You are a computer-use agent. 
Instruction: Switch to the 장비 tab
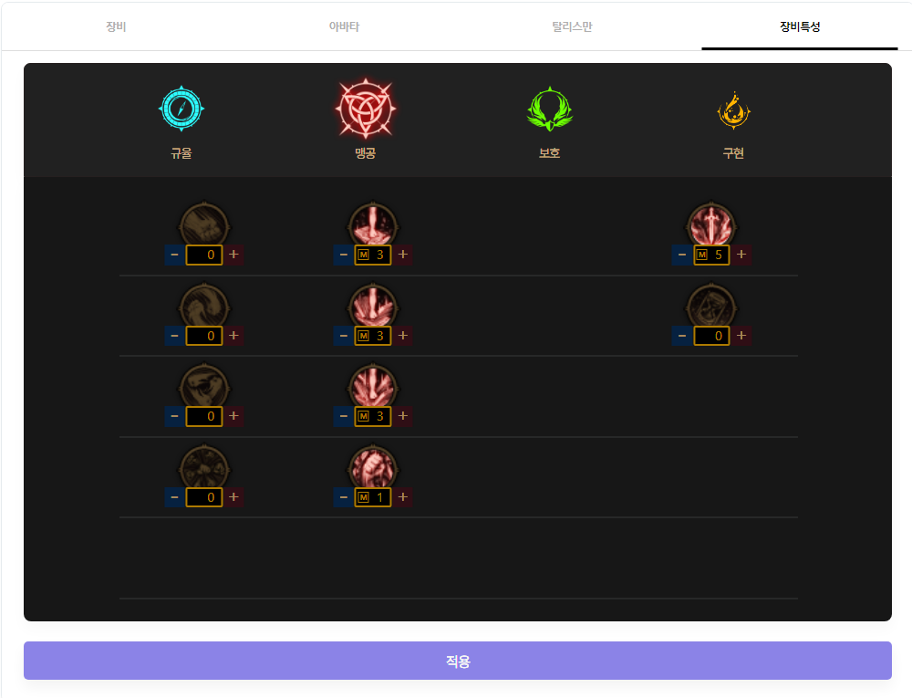point(116,26)
